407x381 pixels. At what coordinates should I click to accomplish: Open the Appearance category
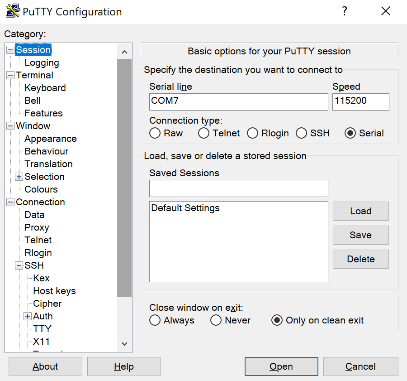point(51,139)
